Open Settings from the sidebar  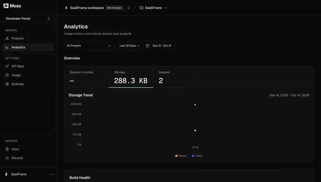(28, 84)
